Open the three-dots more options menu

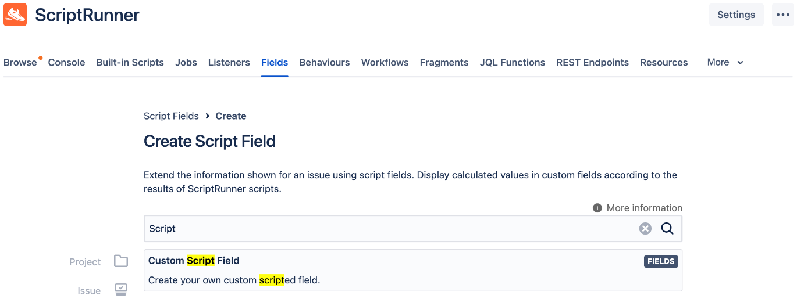tap(783, 15)
